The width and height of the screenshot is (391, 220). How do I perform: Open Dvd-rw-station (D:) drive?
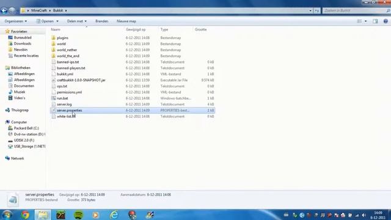[x=29, y=134]
